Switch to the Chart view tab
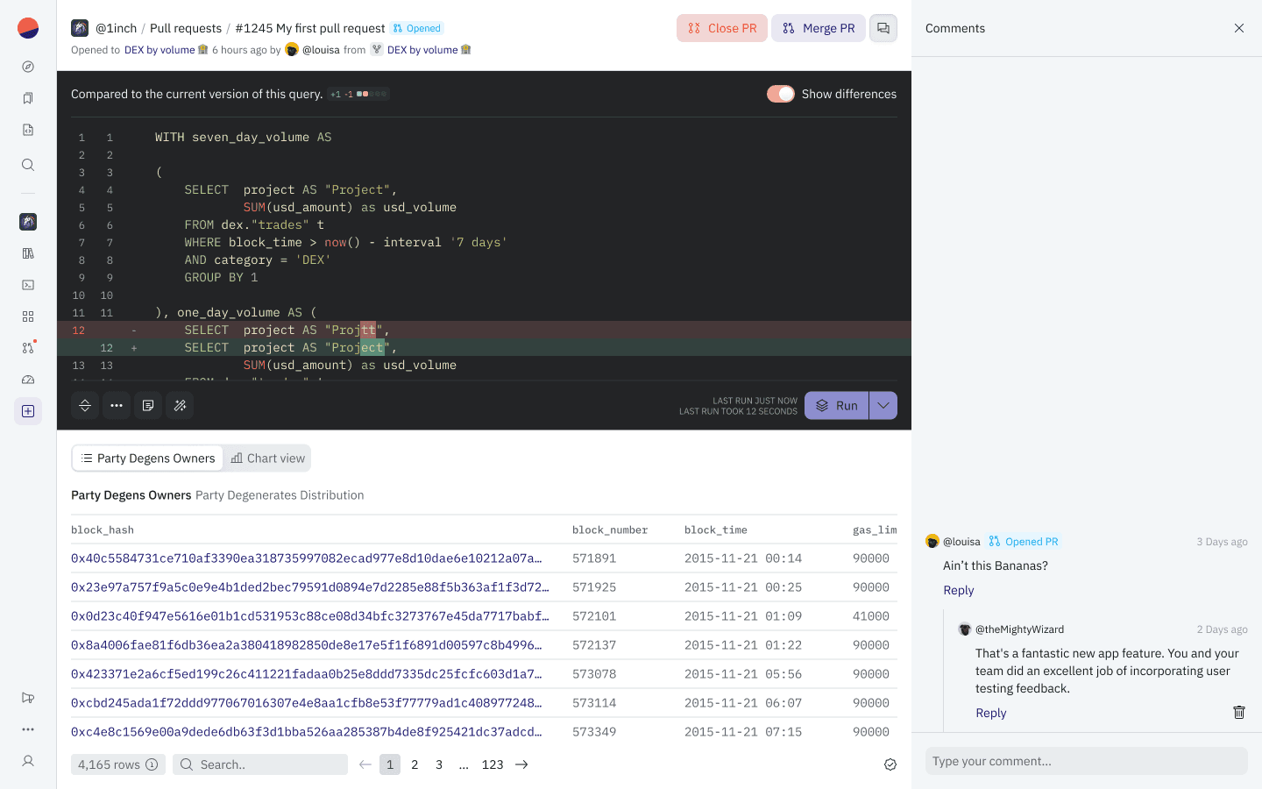 (268, 458)
